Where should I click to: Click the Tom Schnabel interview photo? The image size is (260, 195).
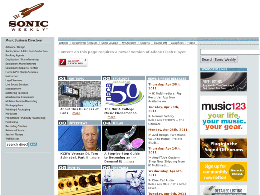(80, 138)
